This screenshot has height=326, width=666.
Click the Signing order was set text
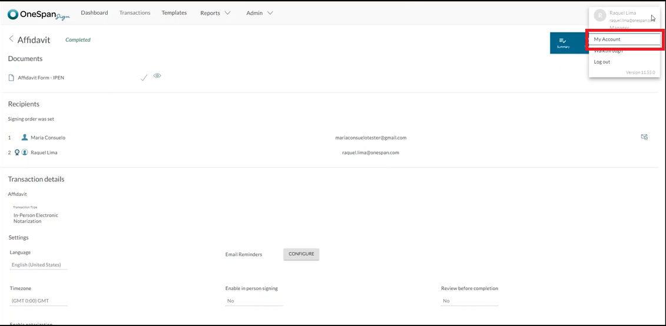[x=31, y=119]
